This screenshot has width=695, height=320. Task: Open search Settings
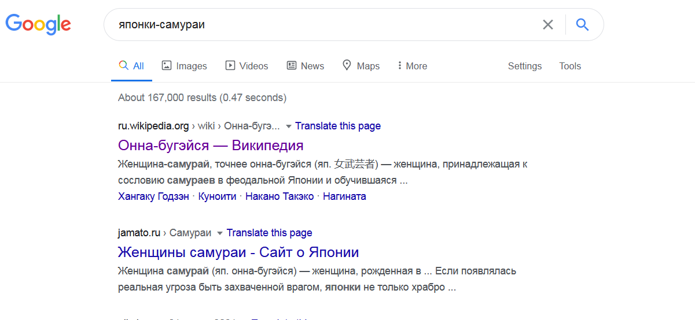click(524, 66)
